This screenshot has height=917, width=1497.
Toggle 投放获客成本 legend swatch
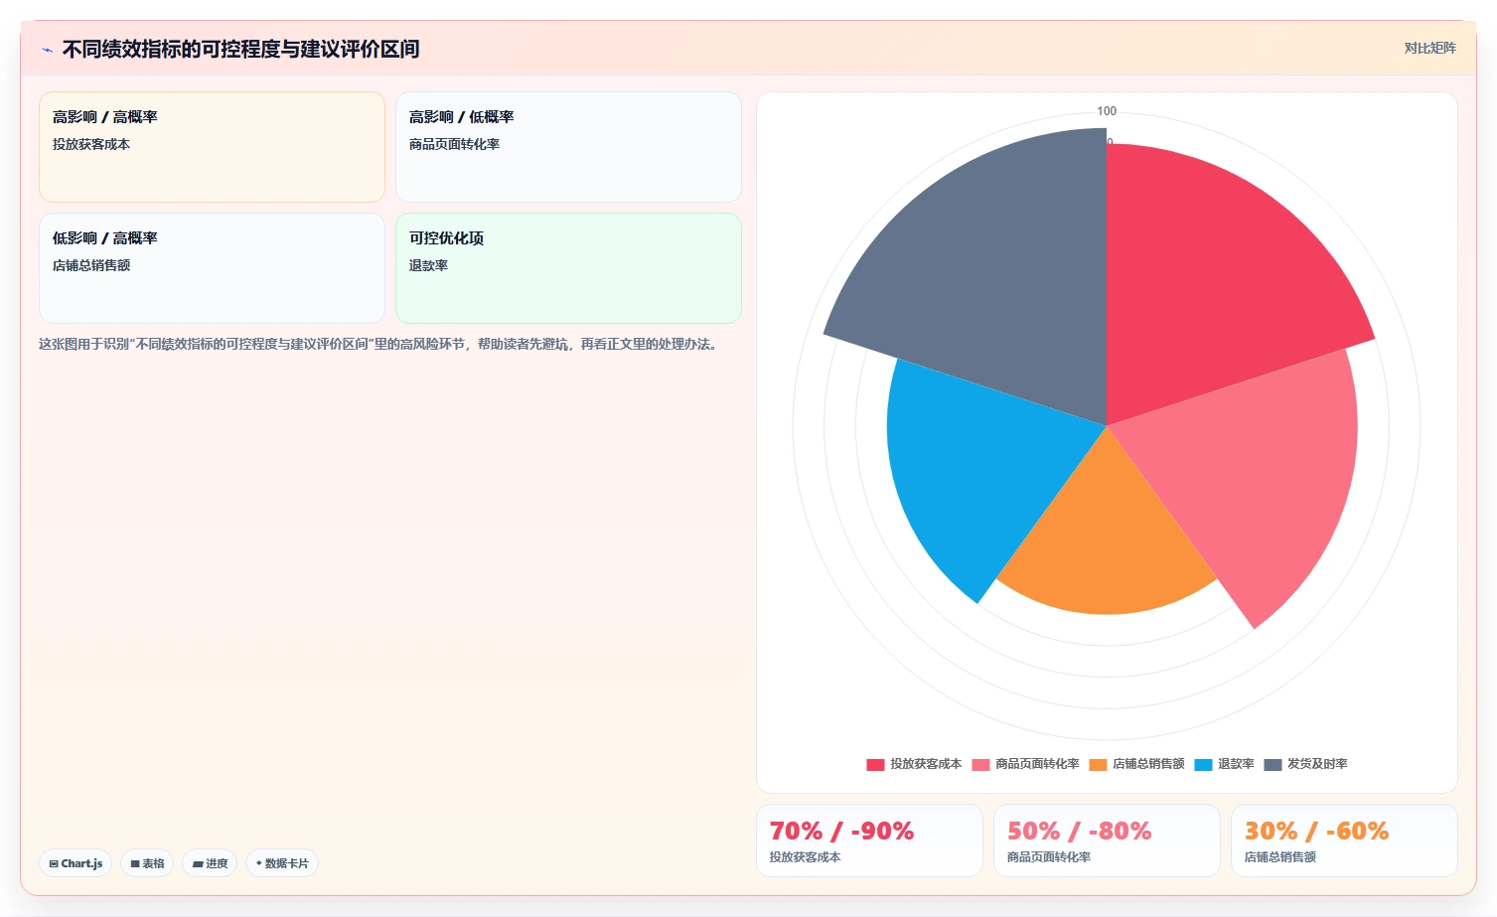click(x=875, y=765)
